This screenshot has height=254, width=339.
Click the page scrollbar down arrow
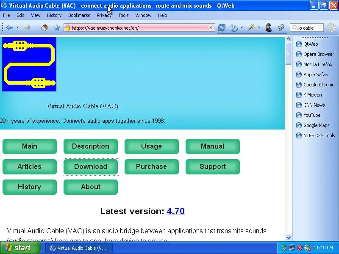[x=288, y=237]
